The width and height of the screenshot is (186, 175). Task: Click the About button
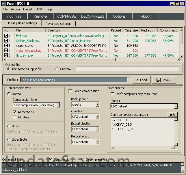click(146, 16)
